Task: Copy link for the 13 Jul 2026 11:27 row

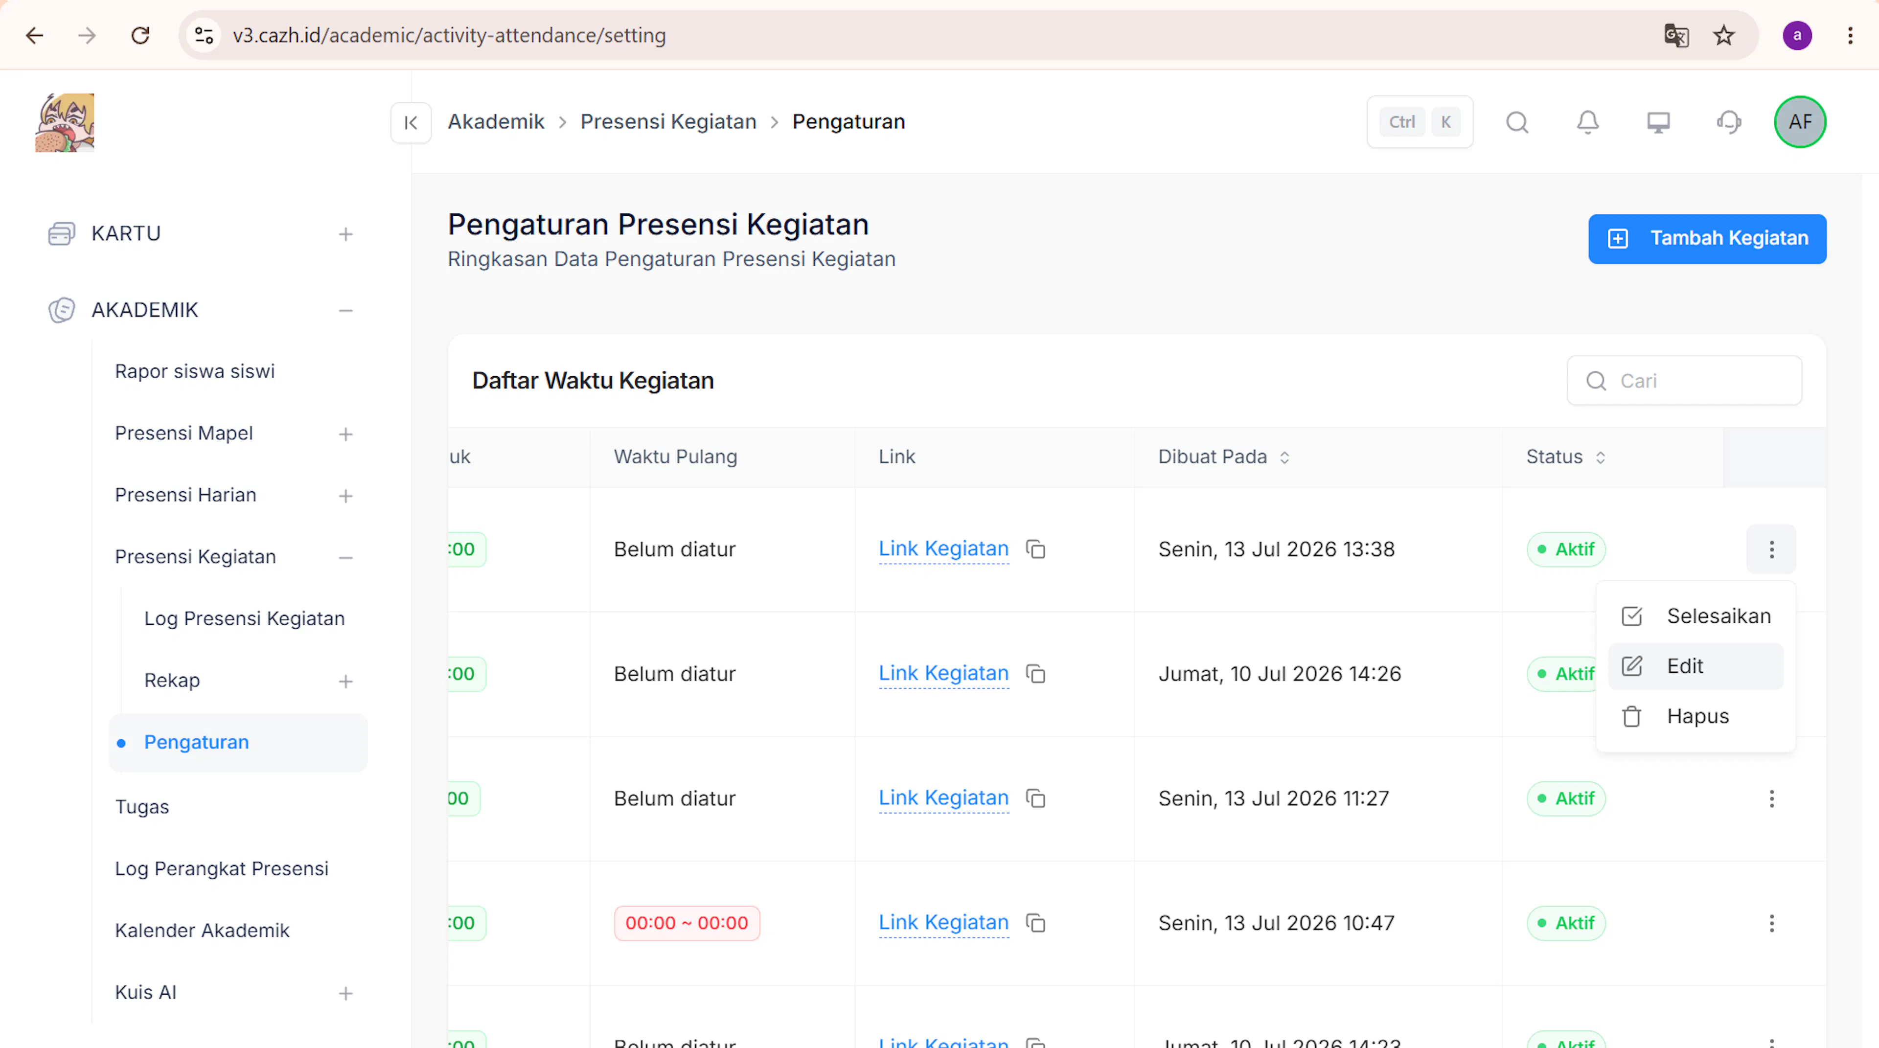Action: pyautogui.click(x=1036, y=798)
